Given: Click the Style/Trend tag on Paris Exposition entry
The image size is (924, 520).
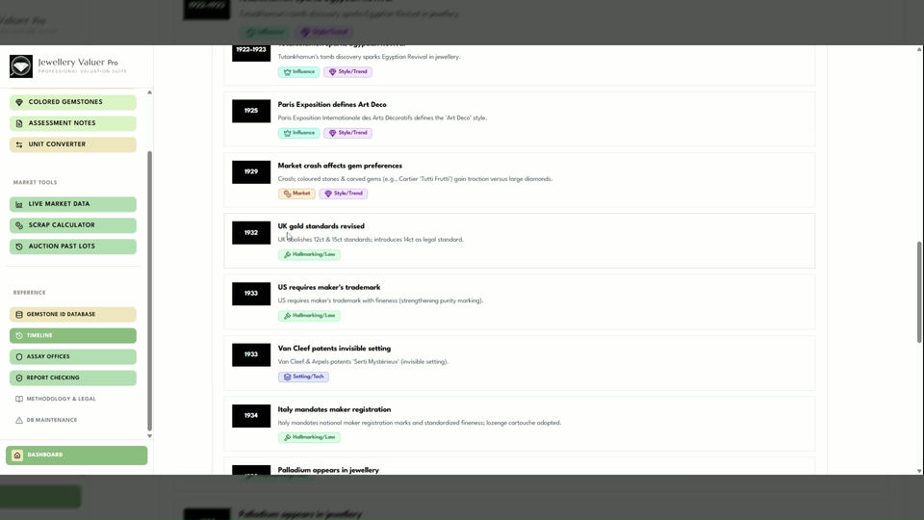Looking at the screenshot, I should 347,133.
